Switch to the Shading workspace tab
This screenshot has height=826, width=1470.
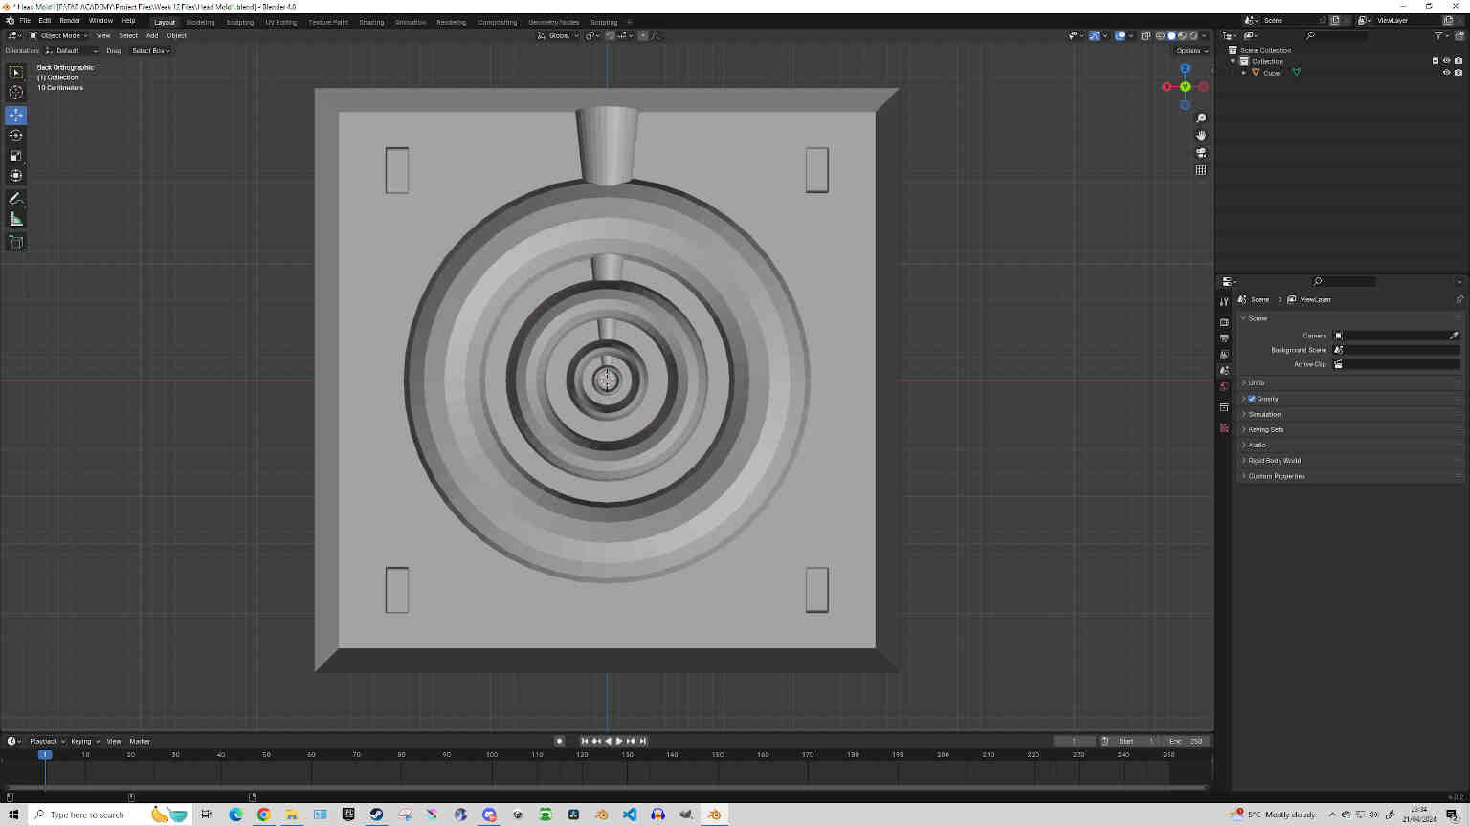pyautogui.click(x=371, y=22)
